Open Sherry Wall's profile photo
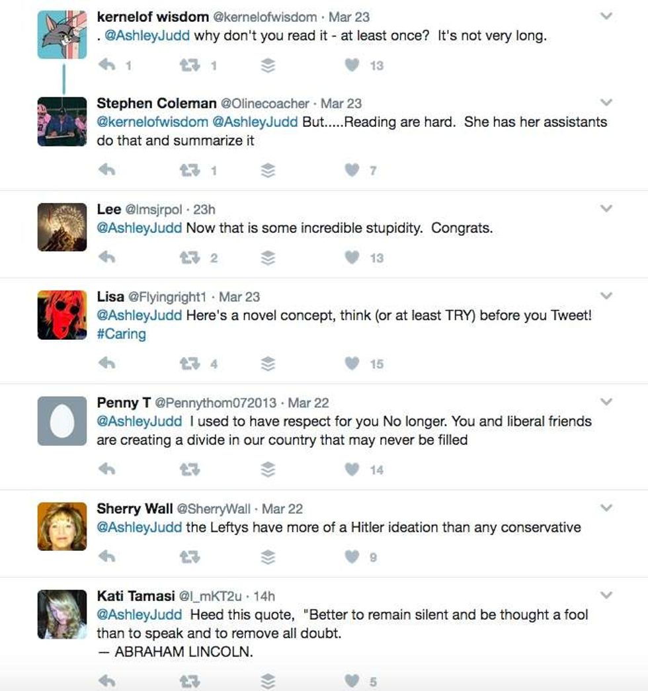 62,526
